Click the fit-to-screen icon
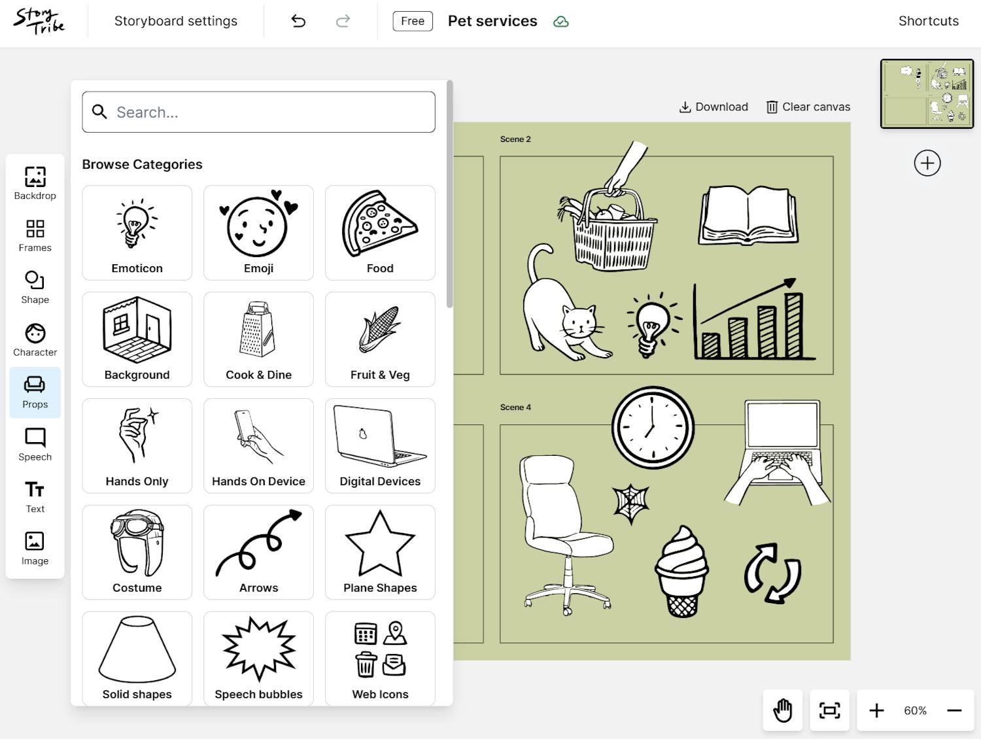This screenshot has width=981, height=739. 829,710
